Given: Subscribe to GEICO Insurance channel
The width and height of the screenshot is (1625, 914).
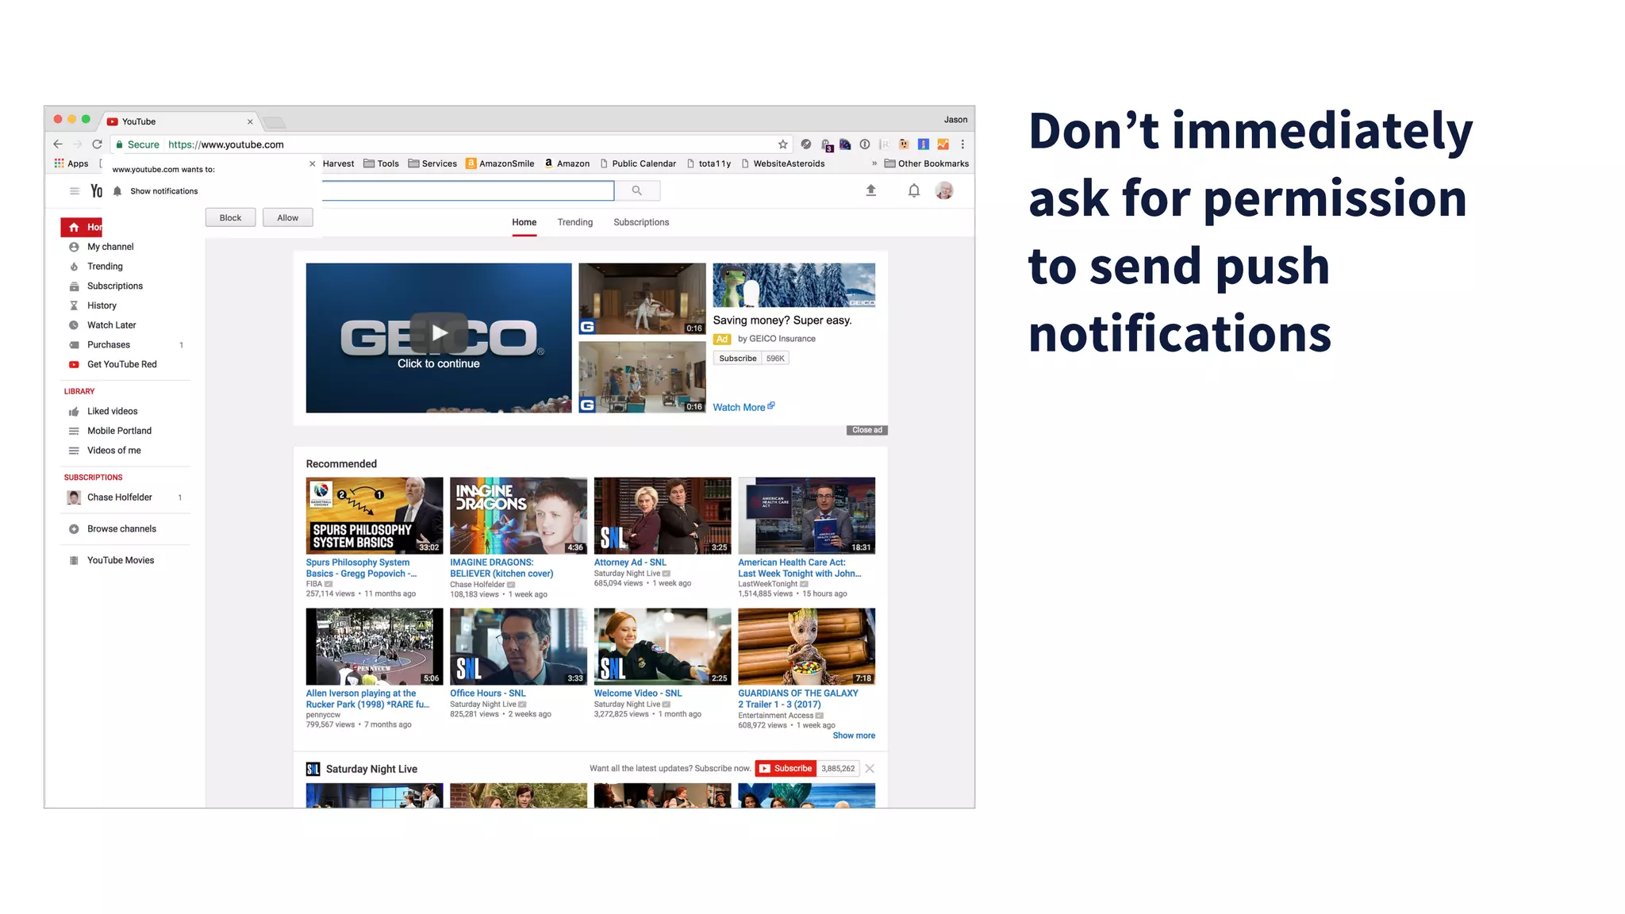Looking at the screenshot, I should pos(738,359).
